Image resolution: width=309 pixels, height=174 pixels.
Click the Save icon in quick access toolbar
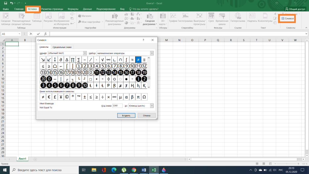(5, 3)
